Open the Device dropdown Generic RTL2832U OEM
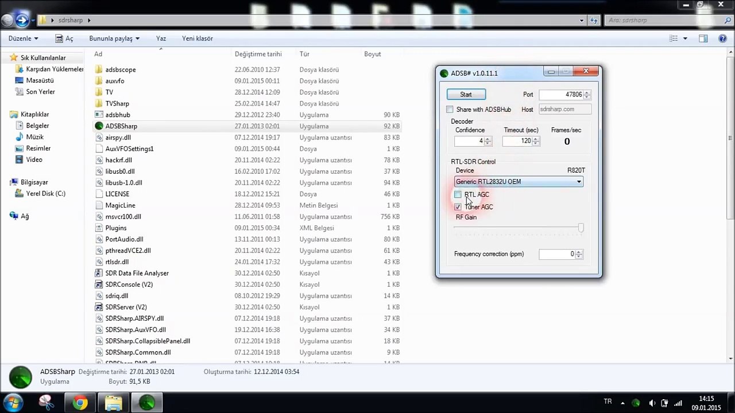Screen dimensions: 735x413 [519, 182]
